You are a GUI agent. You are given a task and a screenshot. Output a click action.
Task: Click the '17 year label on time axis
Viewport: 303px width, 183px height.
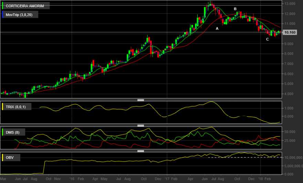click(167, 179)
